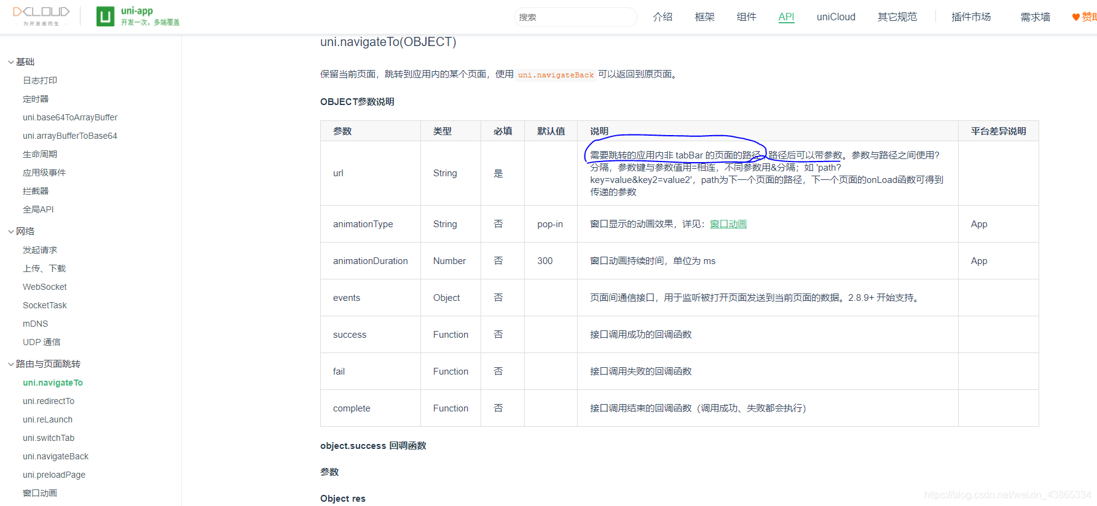
Task: Select the API nav item
Action: coord(787,17)
